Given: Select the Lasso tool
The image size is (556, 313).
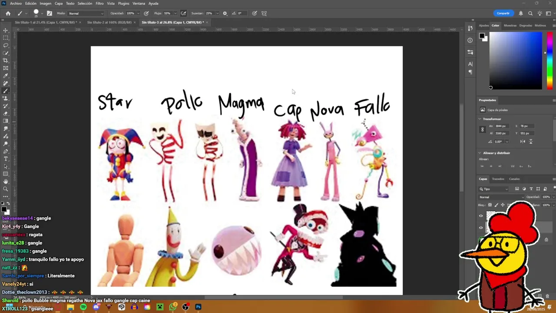Looking at the screenshot, I should 6,45.
